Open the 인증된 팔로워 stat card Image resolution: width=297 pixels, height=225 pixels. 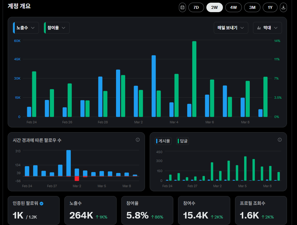(34, 210)
